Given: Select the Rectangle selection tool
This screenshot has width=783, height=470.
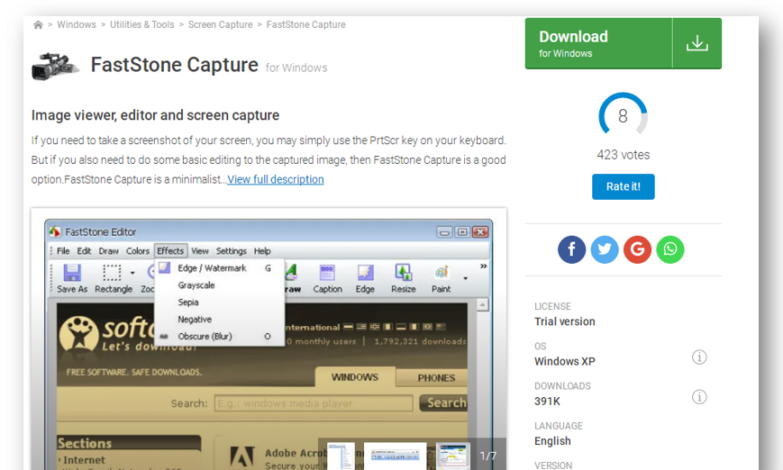Looking at the screenshot, I should point(113,278).
